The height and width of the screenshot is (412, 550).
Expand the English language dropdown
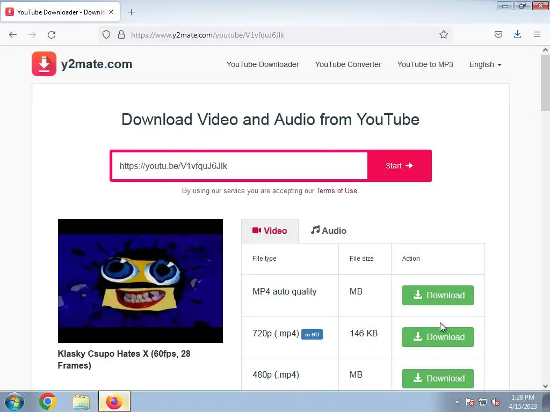pyautogui.click(x=485, y=64)
